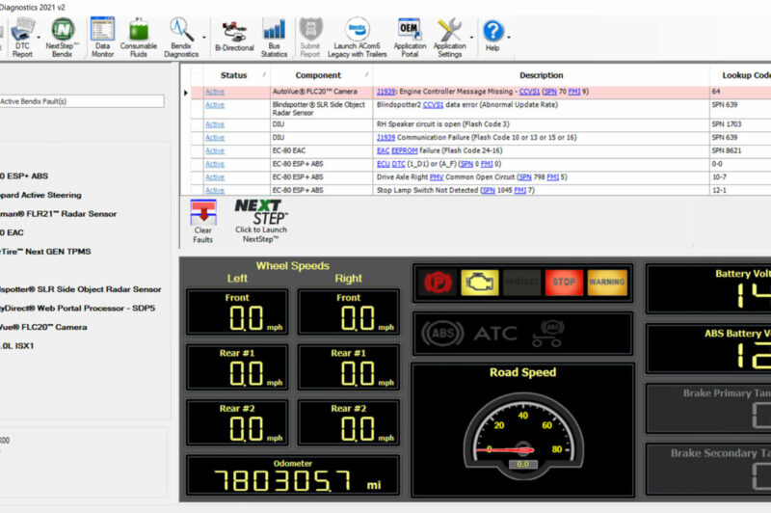Select ISX1 engine in component list
The width and height of the screenshot is (771, 513).
click(17, 346)
